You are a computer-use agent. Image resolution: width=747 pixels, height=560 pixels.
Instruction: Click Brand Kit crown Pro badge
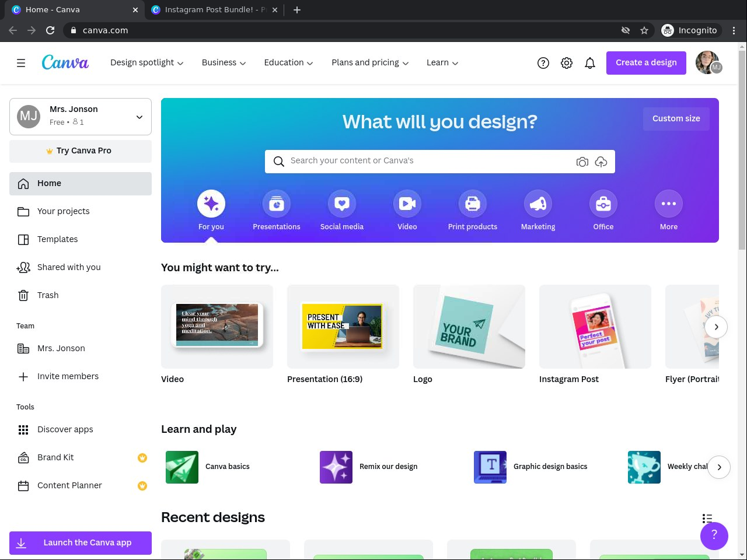142,458
